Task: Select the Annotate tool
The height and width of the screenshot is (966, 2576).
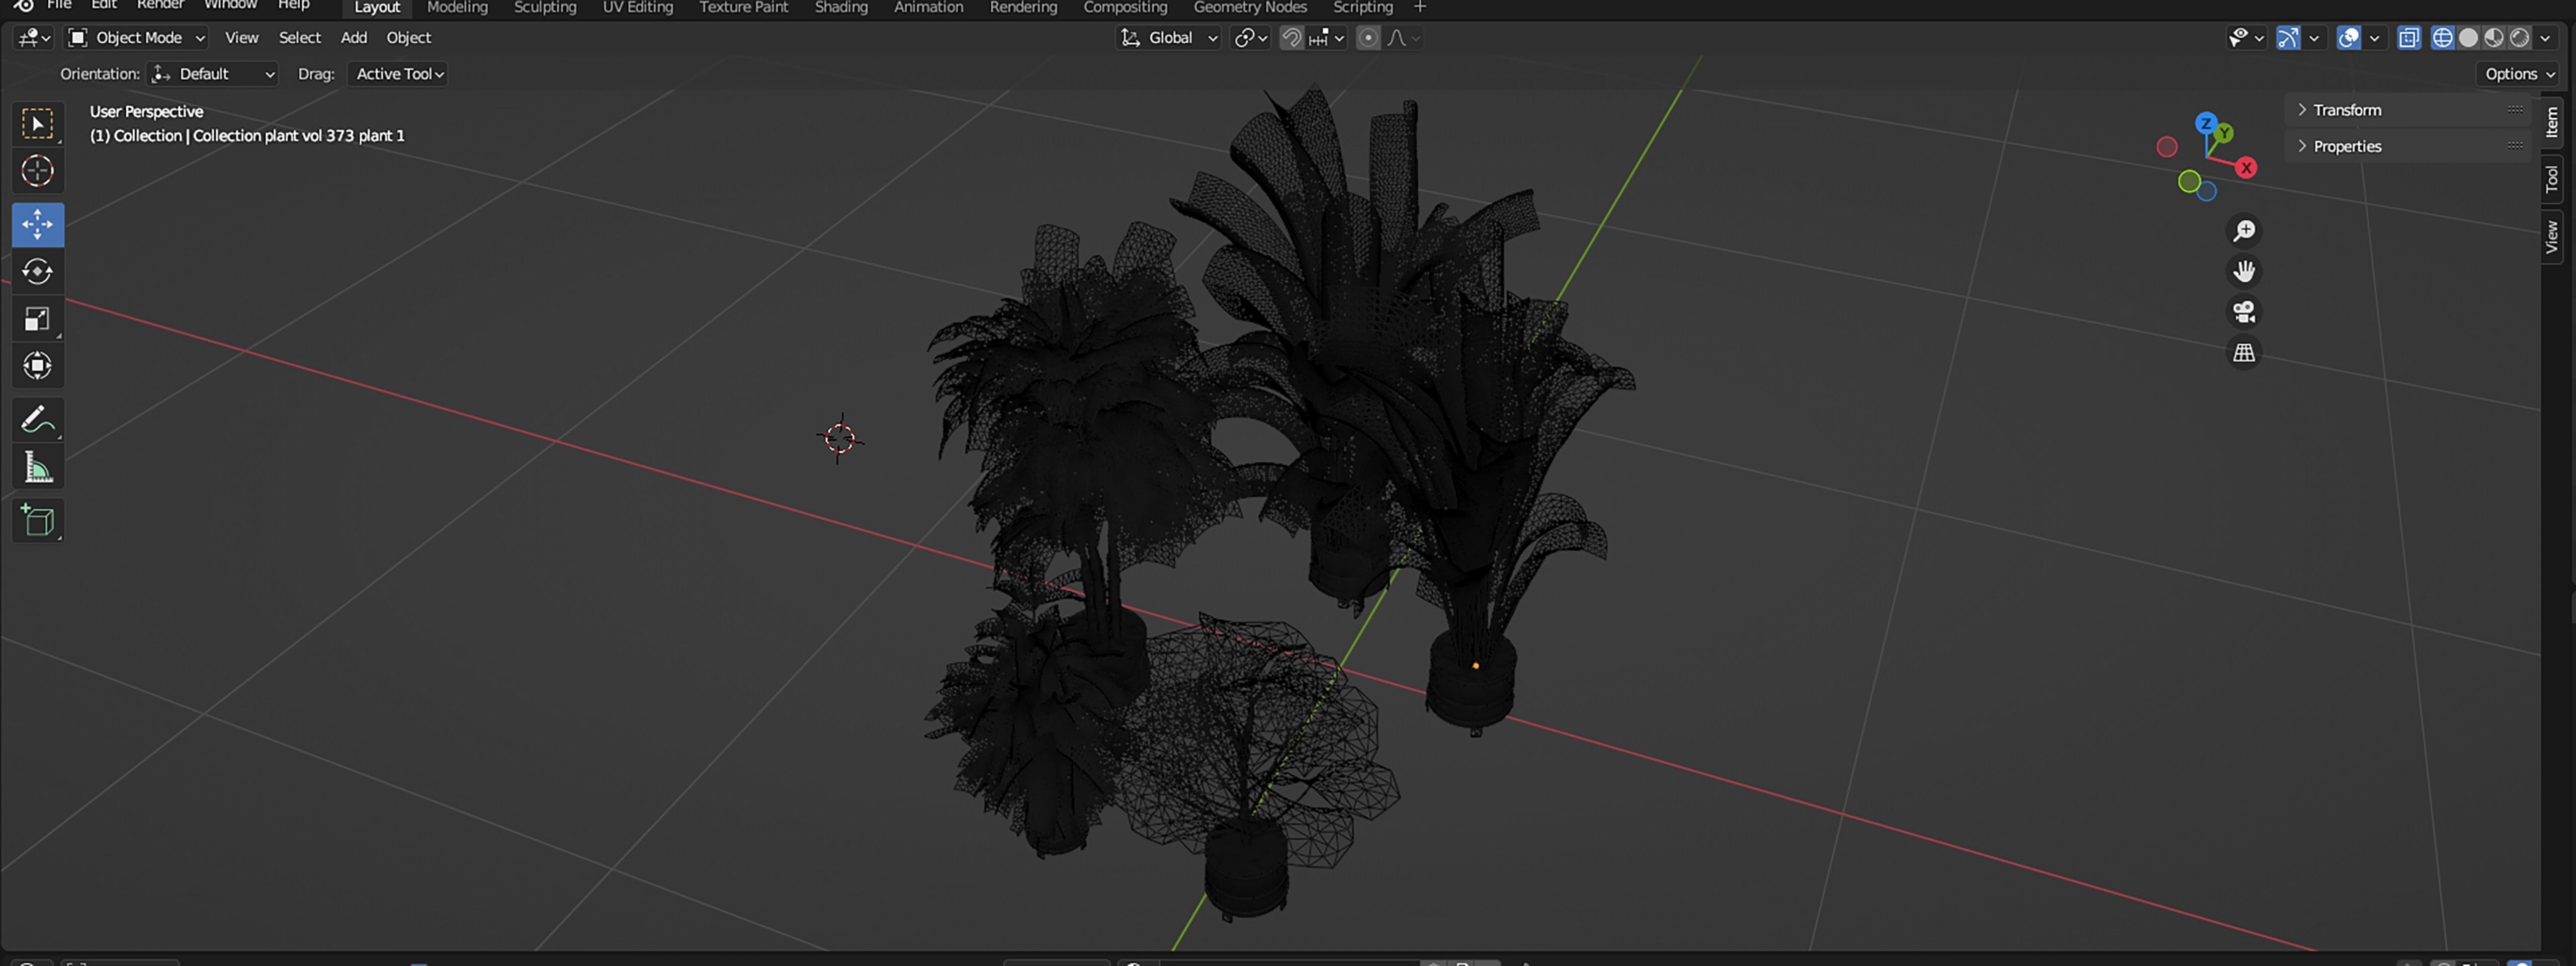Action: coord(38,420)
